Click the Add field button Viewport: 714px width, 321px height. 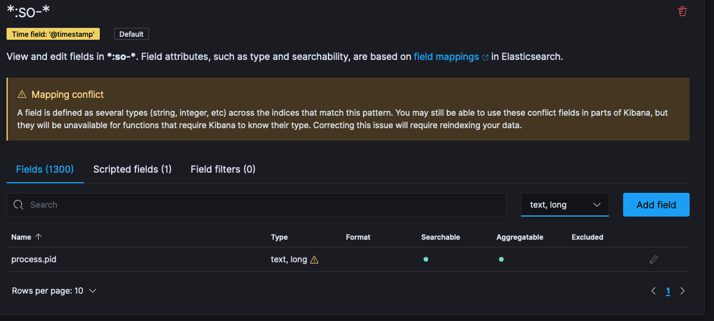coord(656,205)
